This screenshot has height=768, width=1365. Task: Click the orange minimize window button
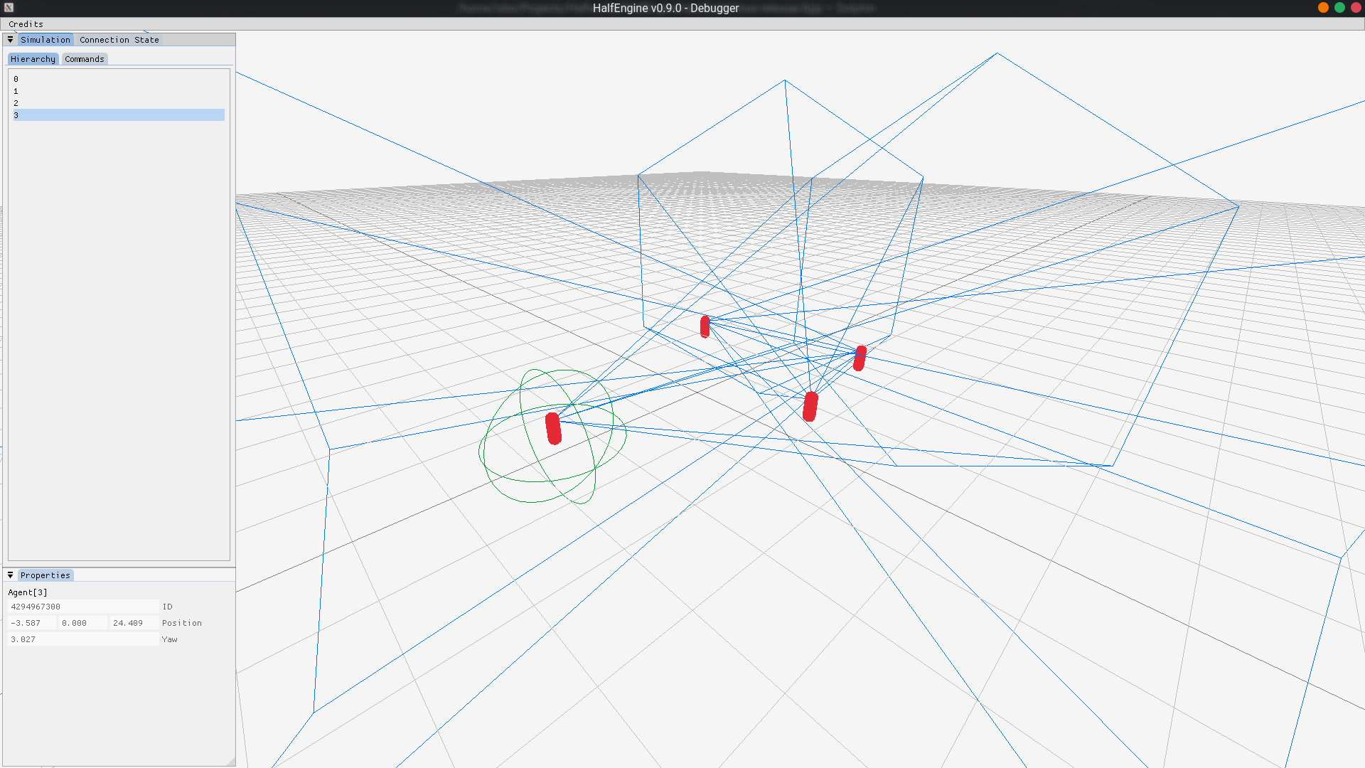click(1323, 8)
